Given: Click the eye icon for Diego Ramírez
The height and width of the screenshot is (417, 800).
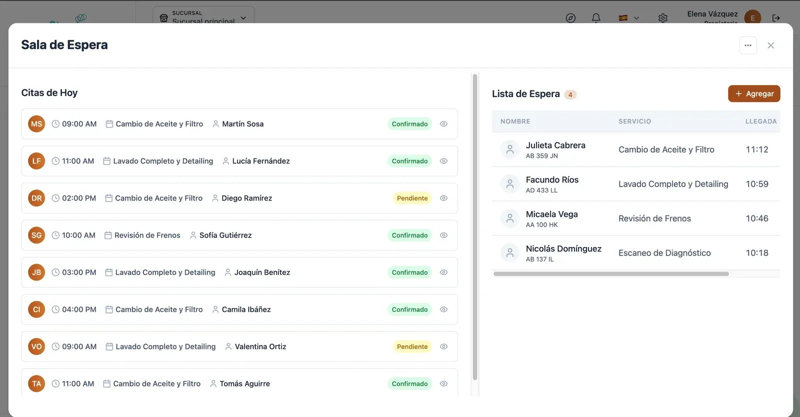Looking at the screenshot, I should (443, 198).
